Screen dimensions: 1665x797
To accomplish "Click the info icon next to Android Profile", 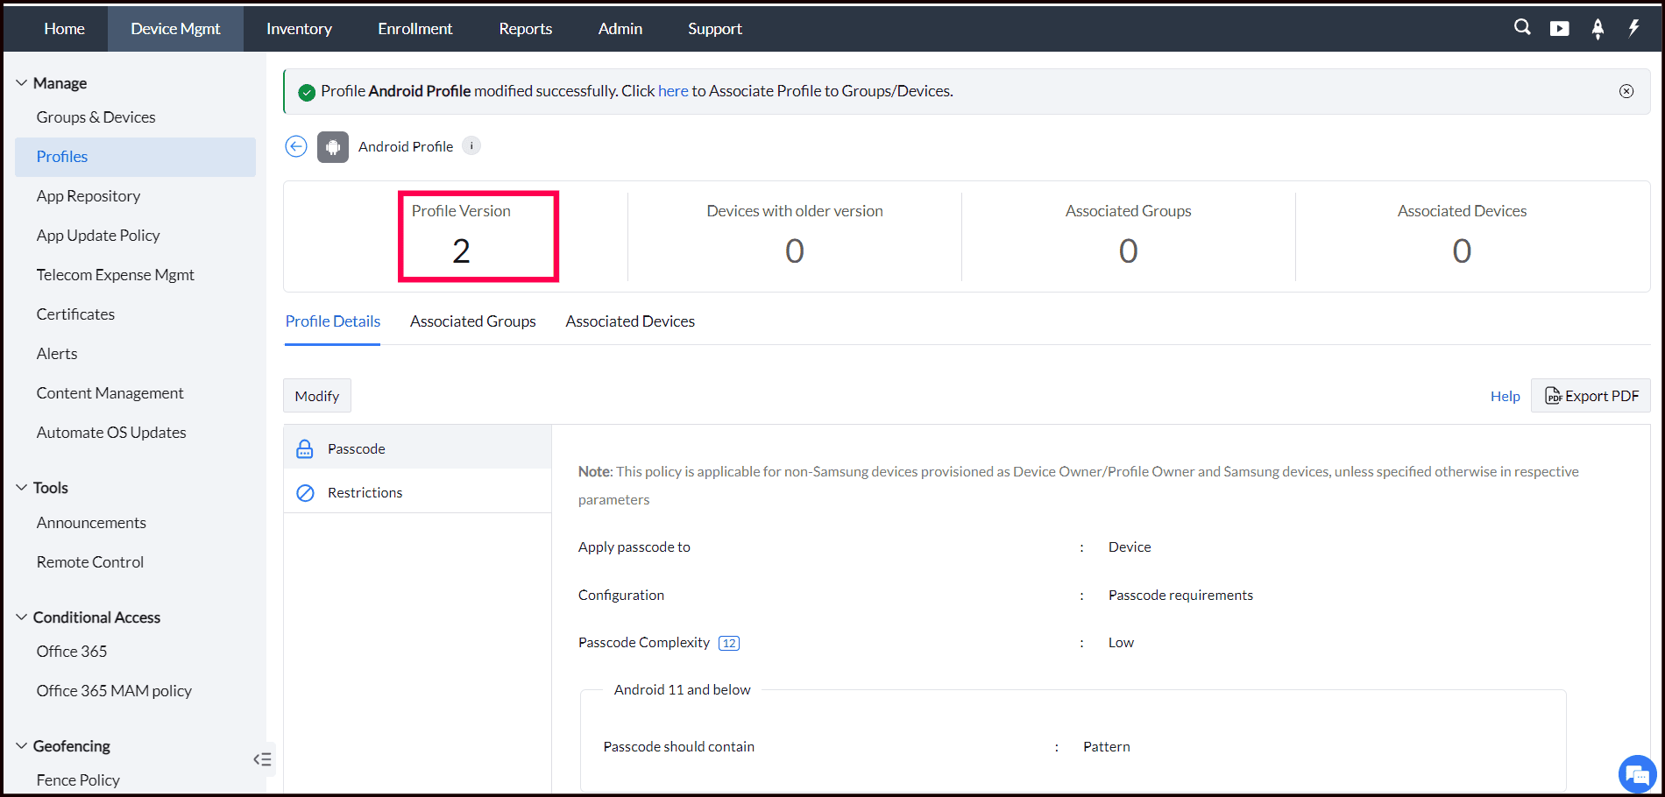I will (x=471, y=146).
